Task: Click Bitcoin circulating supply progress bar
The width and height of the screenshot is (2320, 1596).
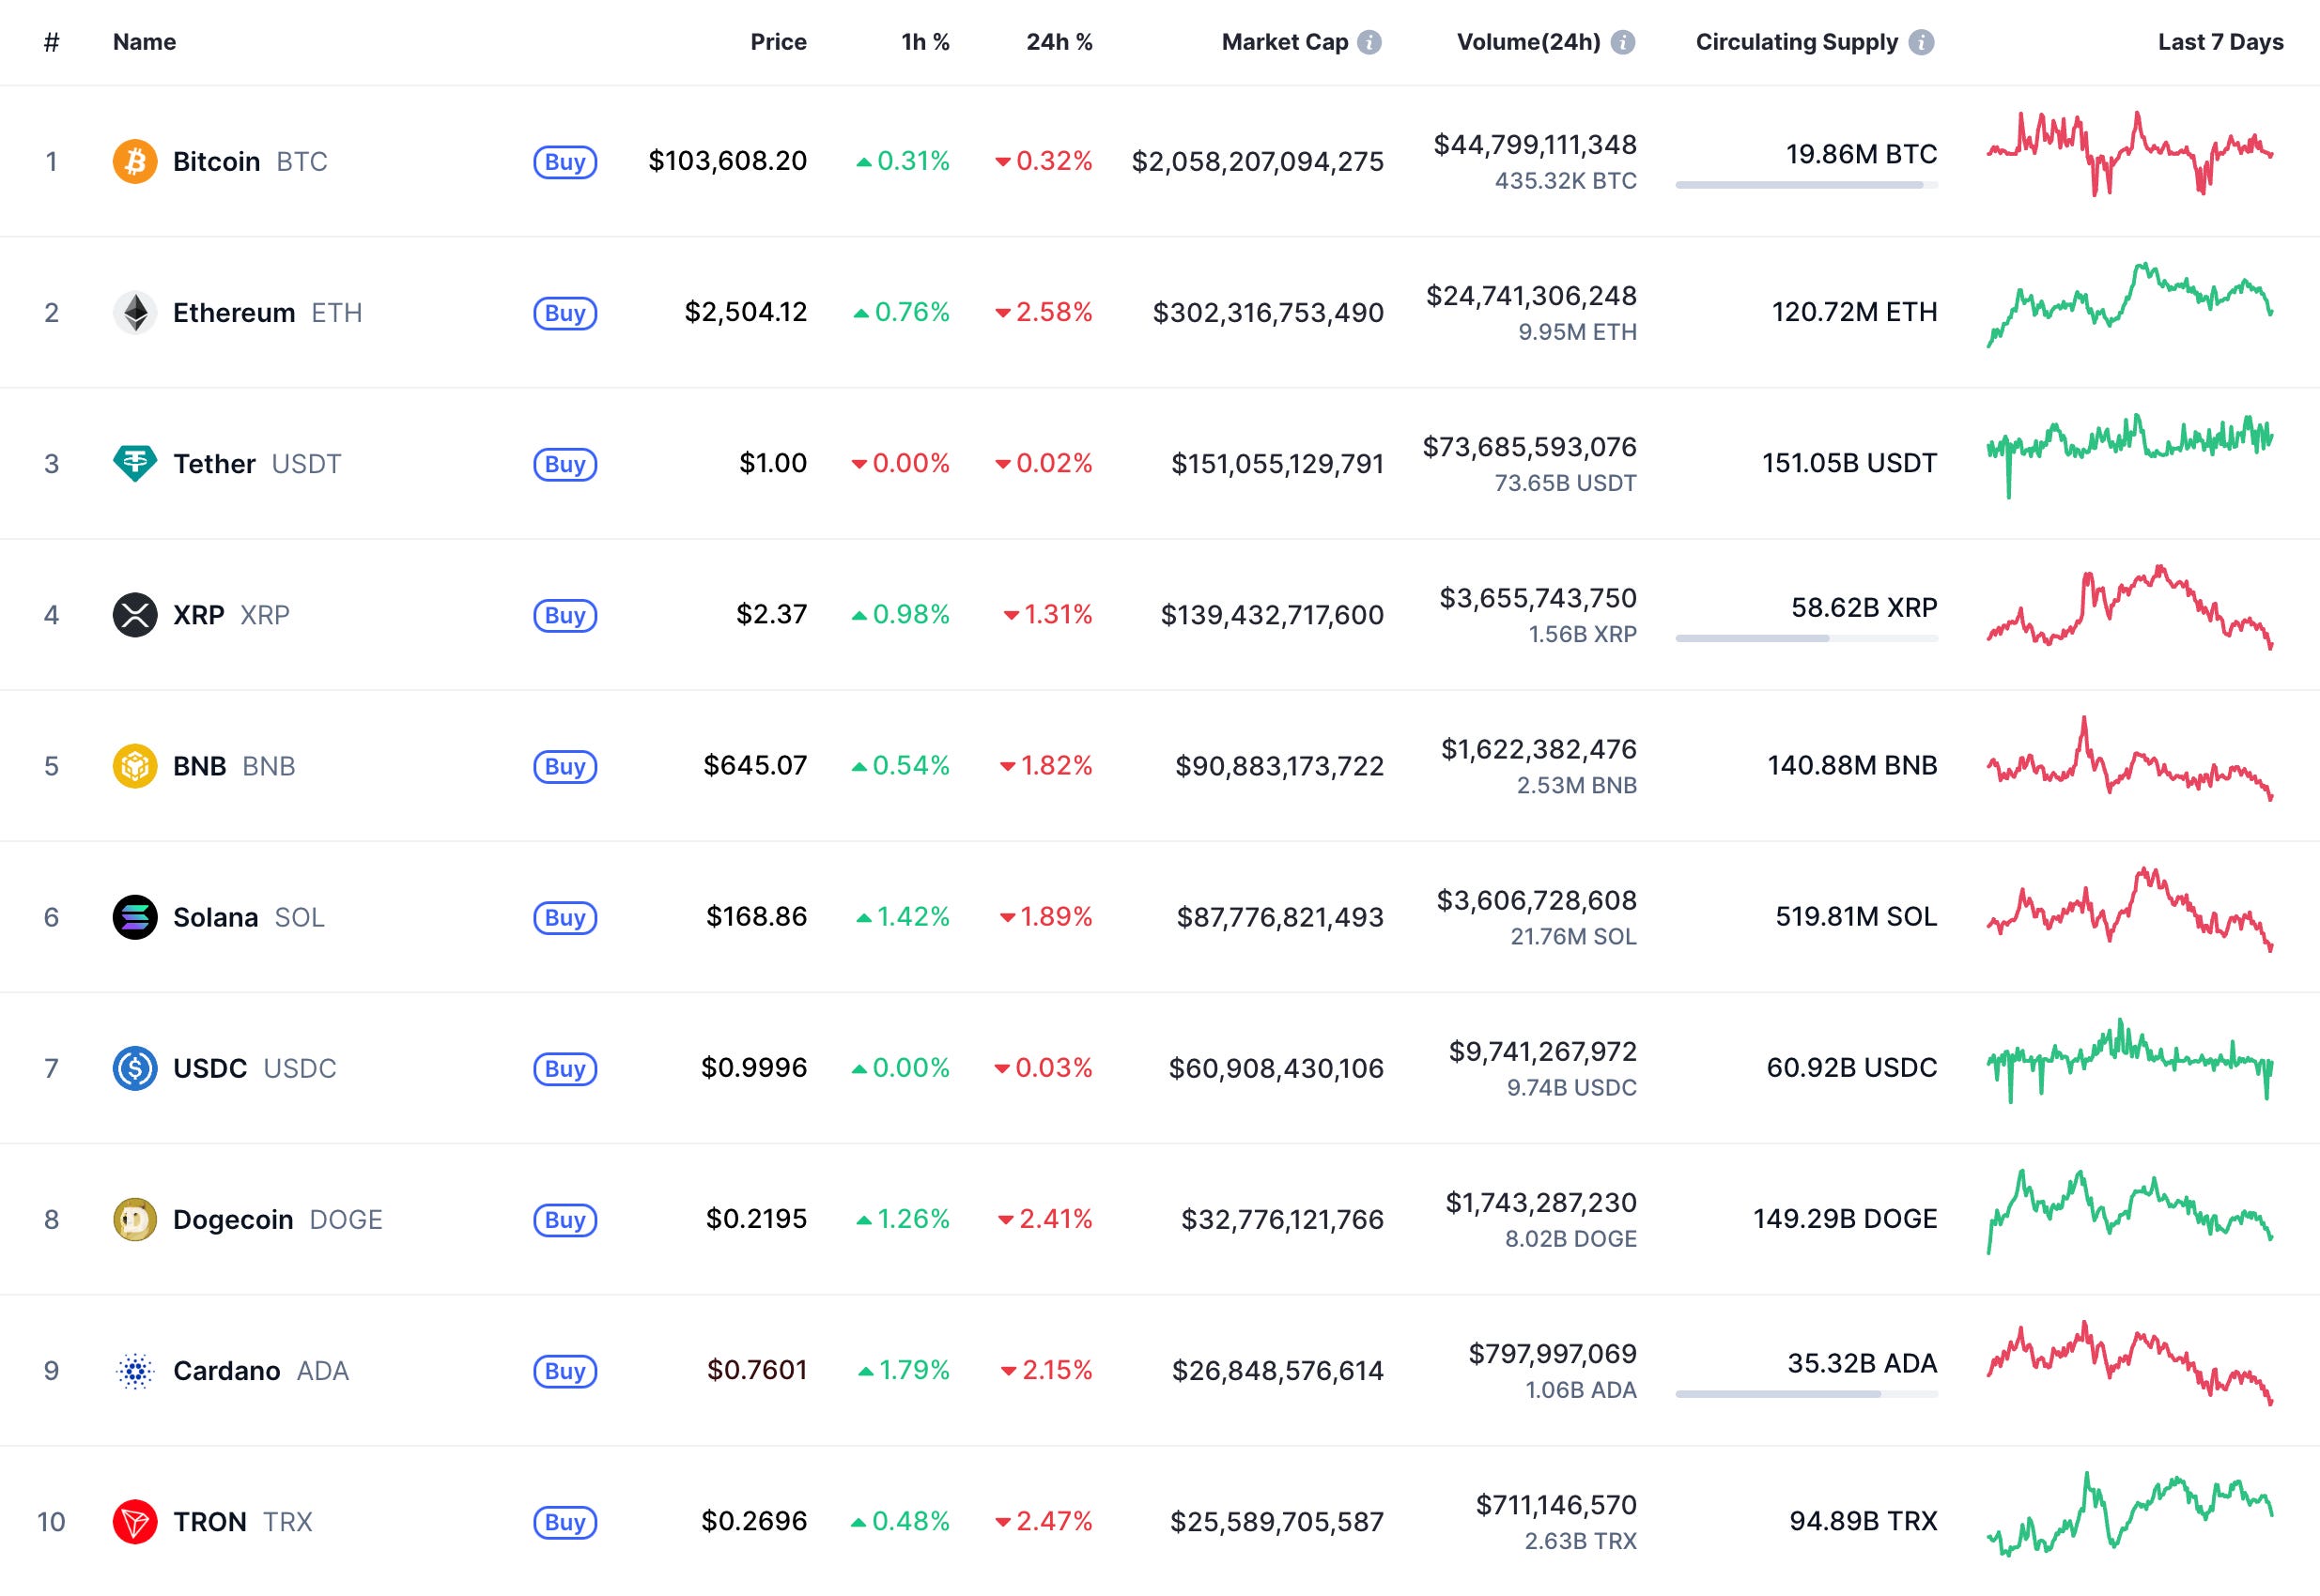Action: click(x=1807, y=185)
